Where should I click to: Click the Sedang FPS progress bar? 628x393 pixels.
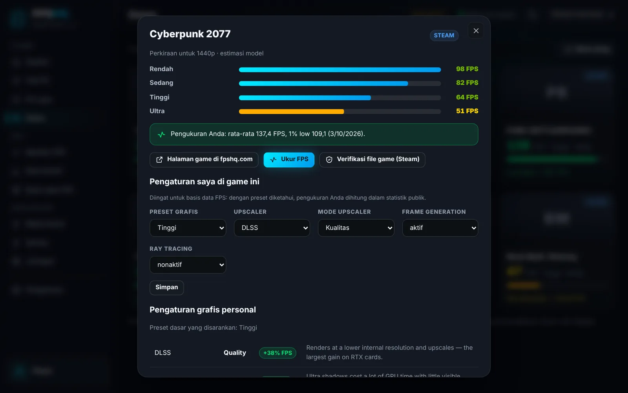point(340,83)
